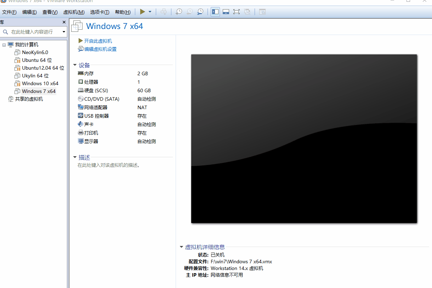432x288 pixels.
Task: Select the Windows 10 x64 virtual machine
Action: (x=40, y=83)
